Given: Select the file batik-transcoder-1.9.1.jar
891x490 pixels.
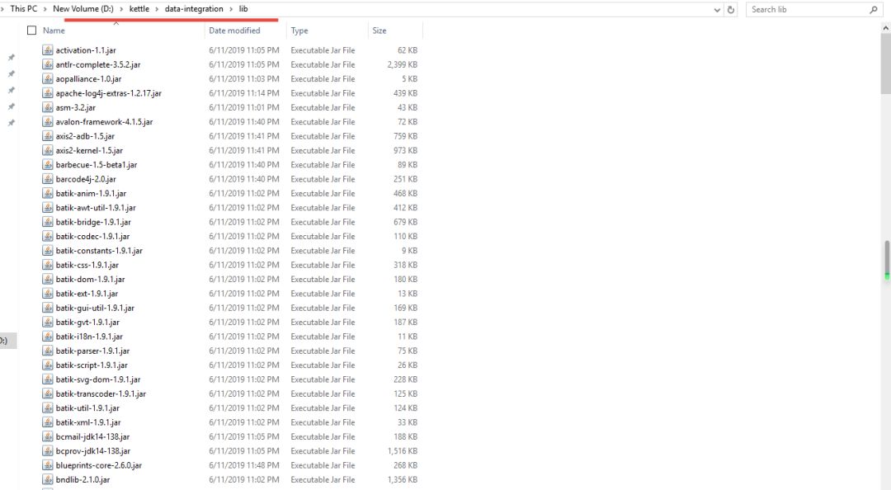Looking at the screenshot, I should 101,393.
